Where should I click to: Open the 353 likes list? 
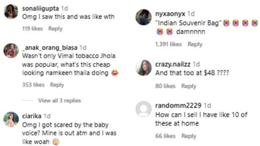tap(33, 85)
